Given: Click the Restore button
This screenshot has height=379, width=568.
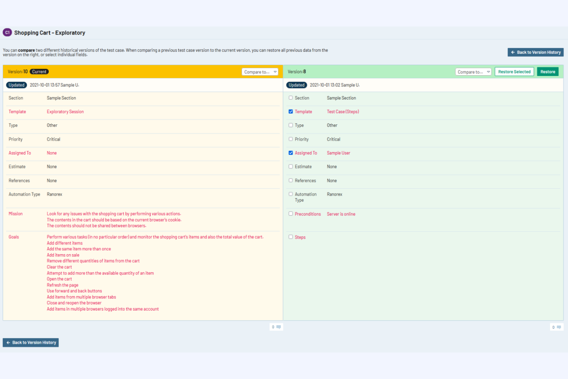Looking at the screenshot, I should point(548,71).
